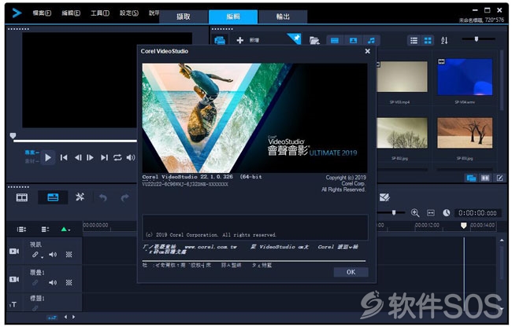Switch to the 輸出 (Share) tab
Viewport: 512px width, 327px height.
[x=283, y=17]
